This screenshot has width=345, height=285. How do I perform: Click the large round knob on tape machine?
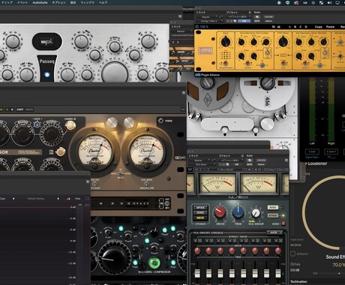click(x=267, y=124)
